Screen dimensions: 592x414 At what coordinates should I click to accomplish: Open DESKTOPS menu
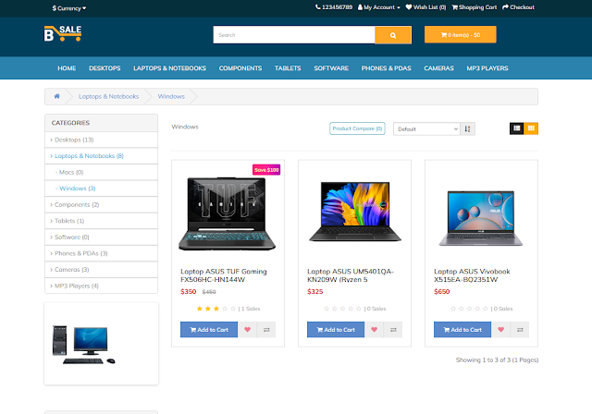point(105,68)
